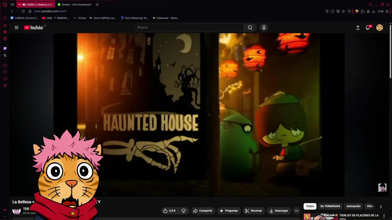392x220 pixels.
Task: Click the browser tab search magnifier
Action: tap(370, 5)
